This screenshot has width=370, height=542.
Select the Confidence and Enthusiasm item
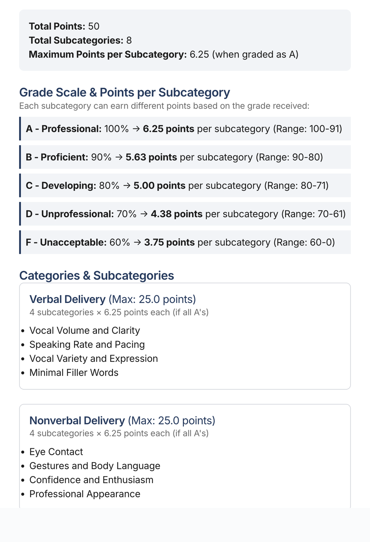pos(91,480)
